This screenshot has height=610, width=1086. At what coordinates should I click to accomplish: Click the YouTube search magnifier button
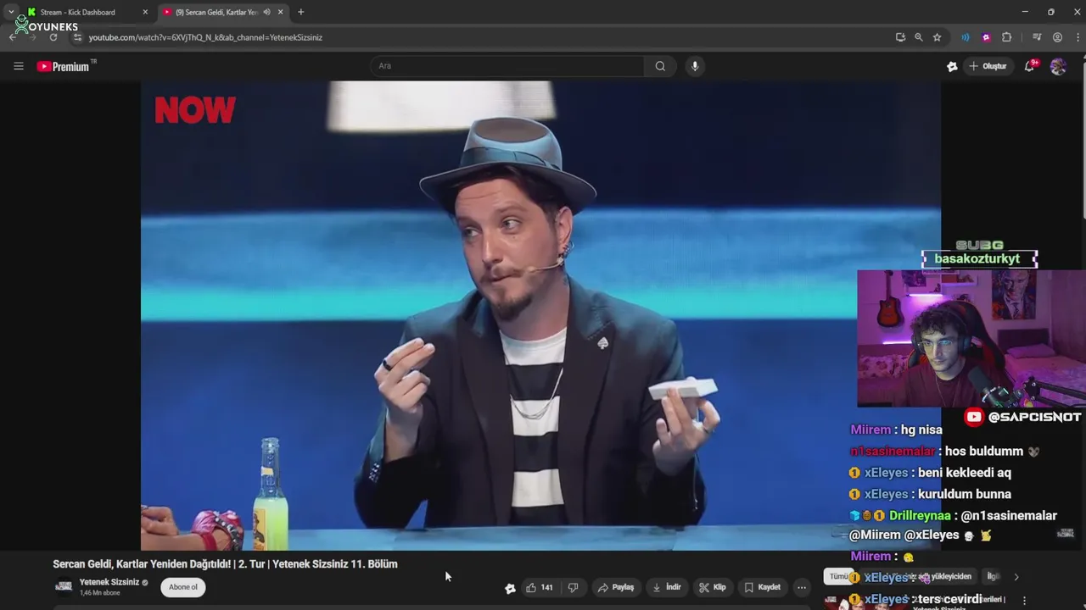pyautogui.click(x=660, y=66)
